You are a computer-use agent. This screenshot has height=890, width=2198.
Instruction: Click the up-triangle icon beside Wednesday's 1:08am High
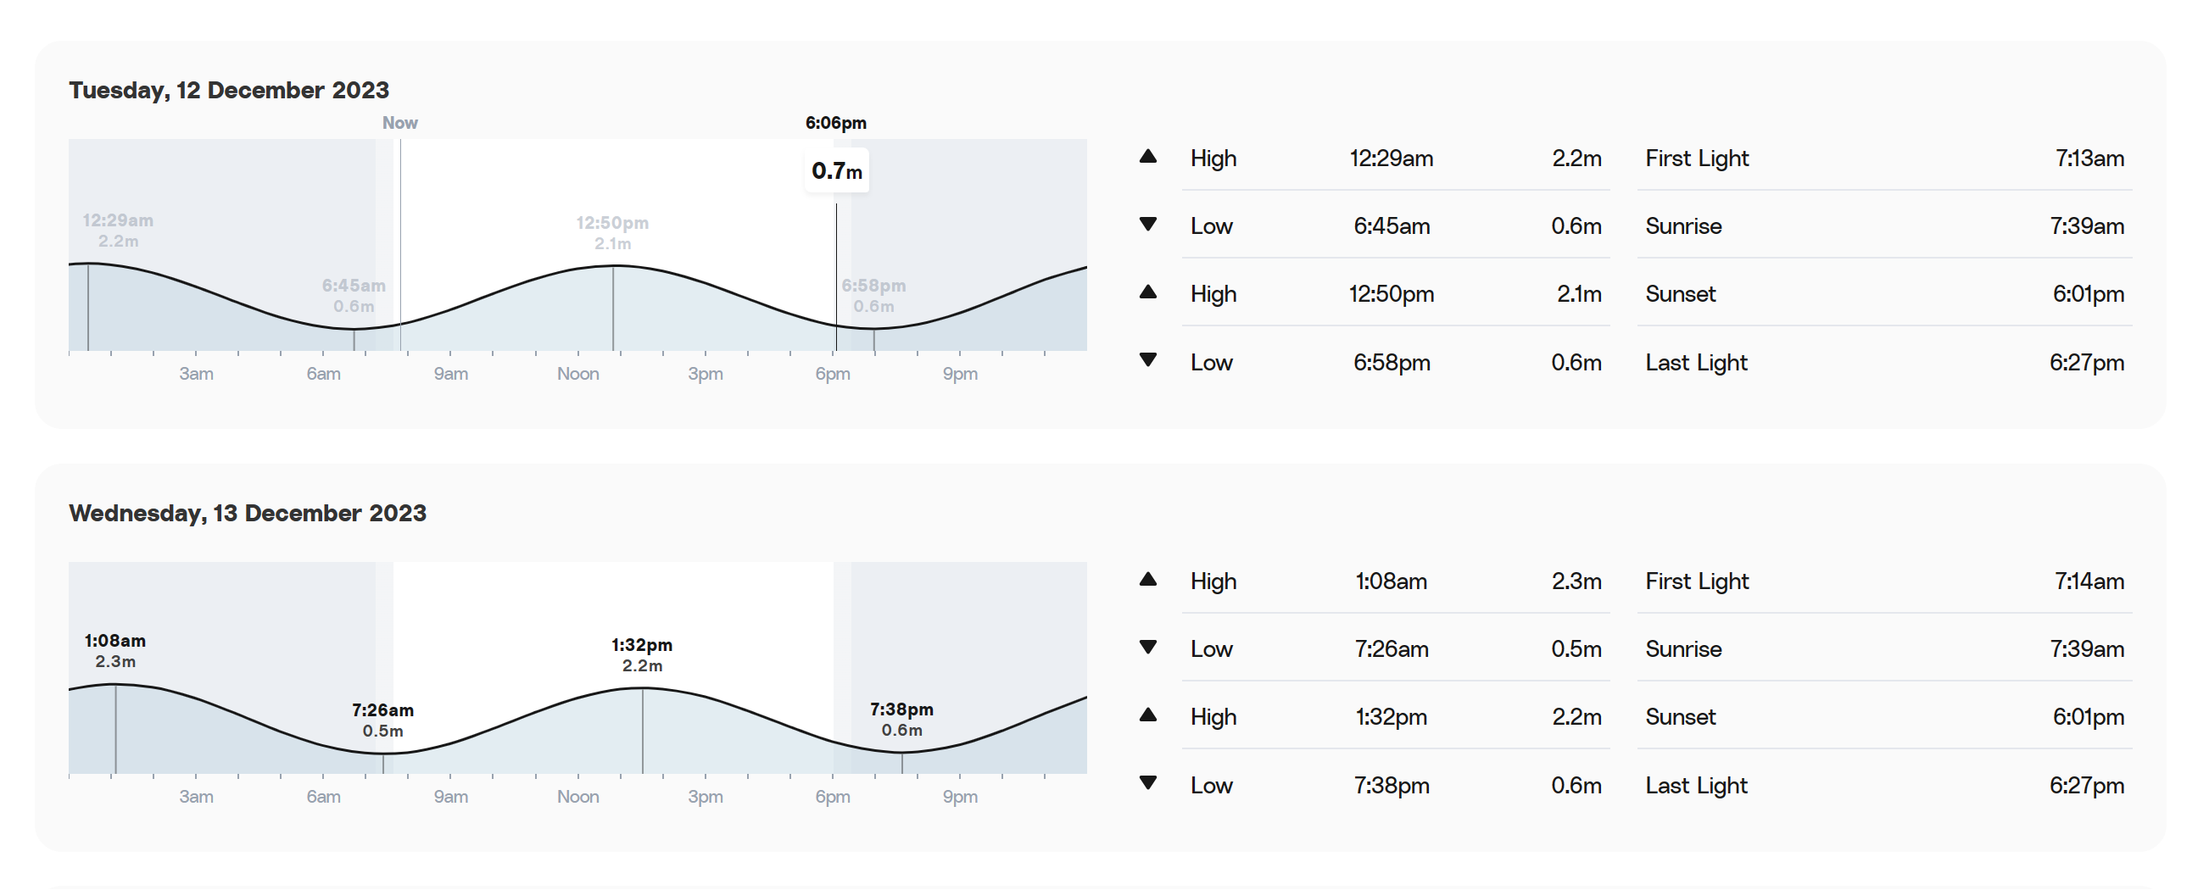pyautogui.click(x=1147, y=579)
